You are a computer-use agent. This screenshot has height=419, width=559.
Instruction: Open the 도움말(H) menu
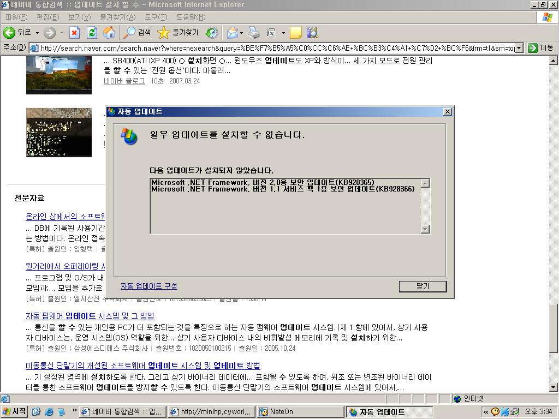pos(191,17)
